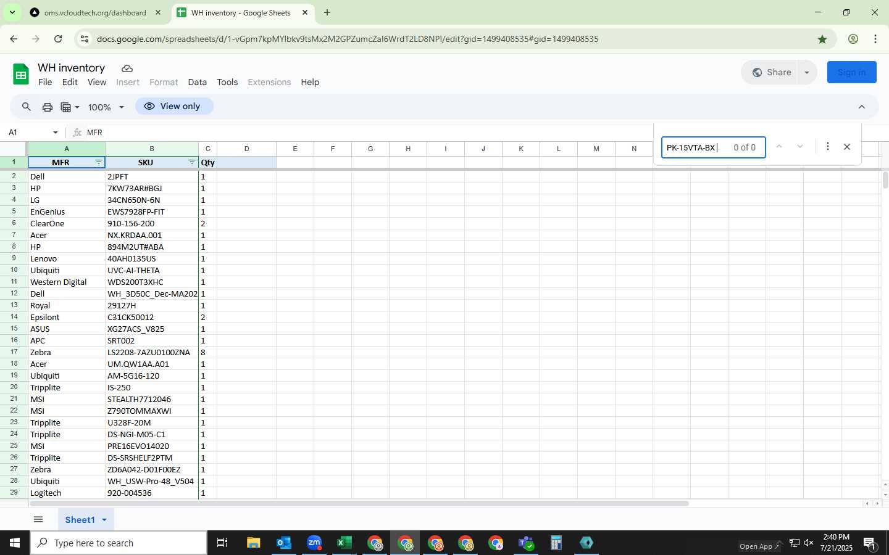Screen dimensions: 889x555
Task: Open the all sheets list icon
Action: [38, 519]
